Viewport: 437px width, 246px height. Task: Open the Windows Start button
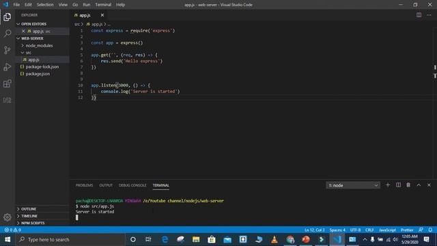8,239
